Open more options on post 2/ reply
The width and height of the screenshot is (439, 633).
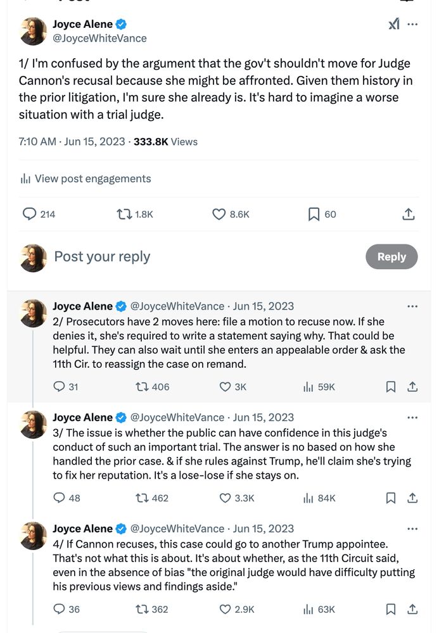tap(412, 306)
